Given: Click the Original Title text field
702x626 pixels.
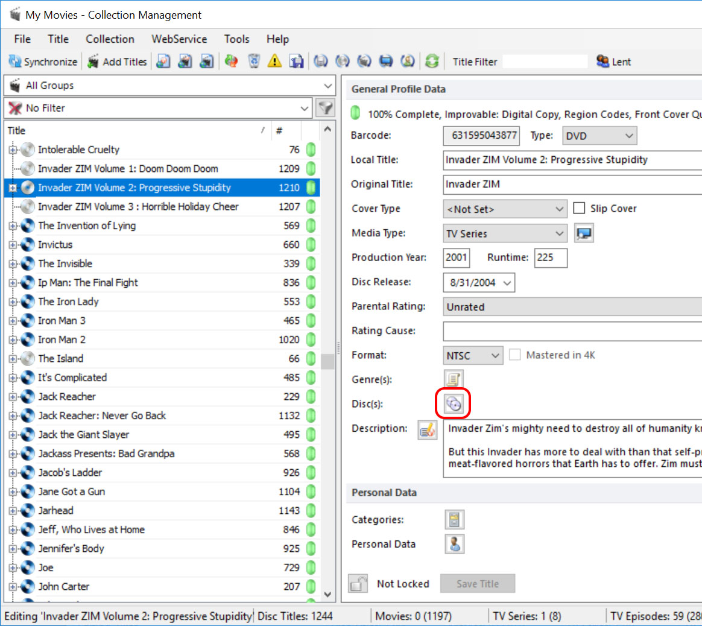Looking at the screenshot, I should pyautogui.click(x=572, y=185).
